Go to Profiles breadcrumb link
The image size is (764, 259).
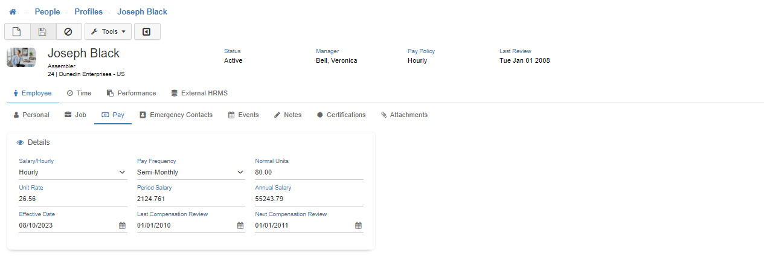coord(89,12)
